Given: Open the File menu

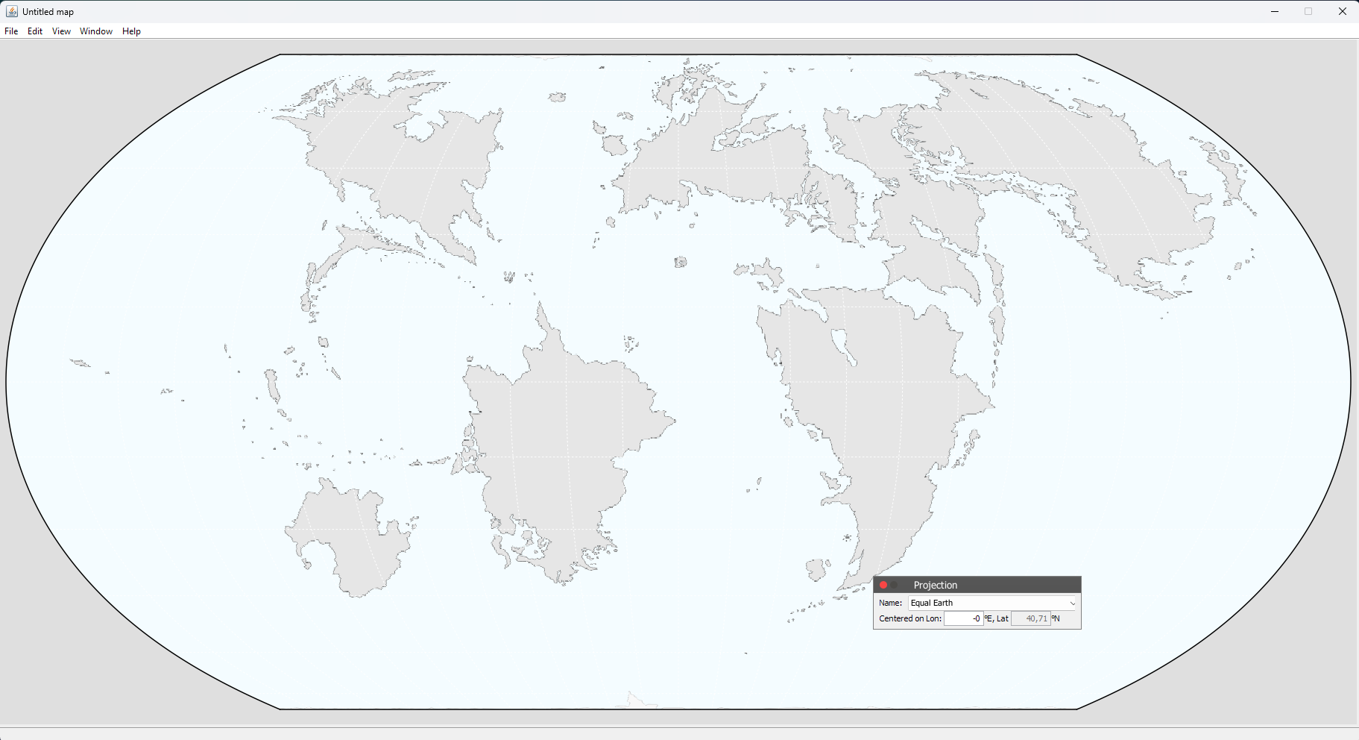Looking at the screenshot, I should point(11,31).
